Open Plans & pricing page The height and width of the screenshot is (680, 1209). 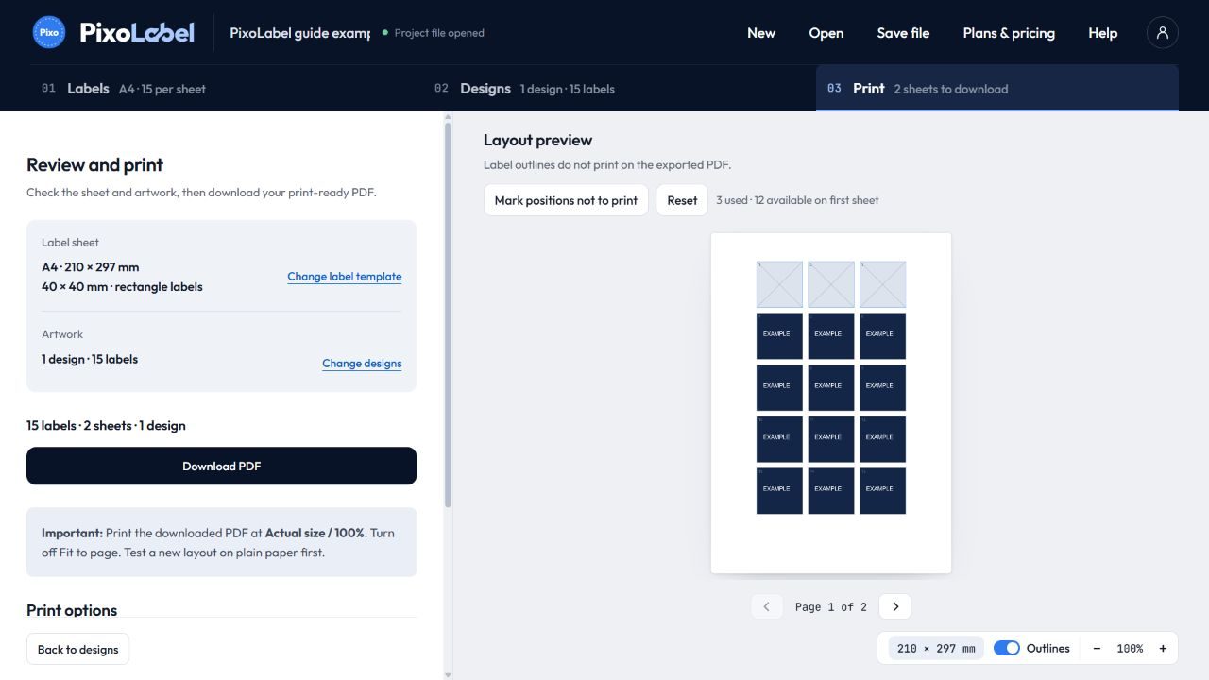(1009, 33)
